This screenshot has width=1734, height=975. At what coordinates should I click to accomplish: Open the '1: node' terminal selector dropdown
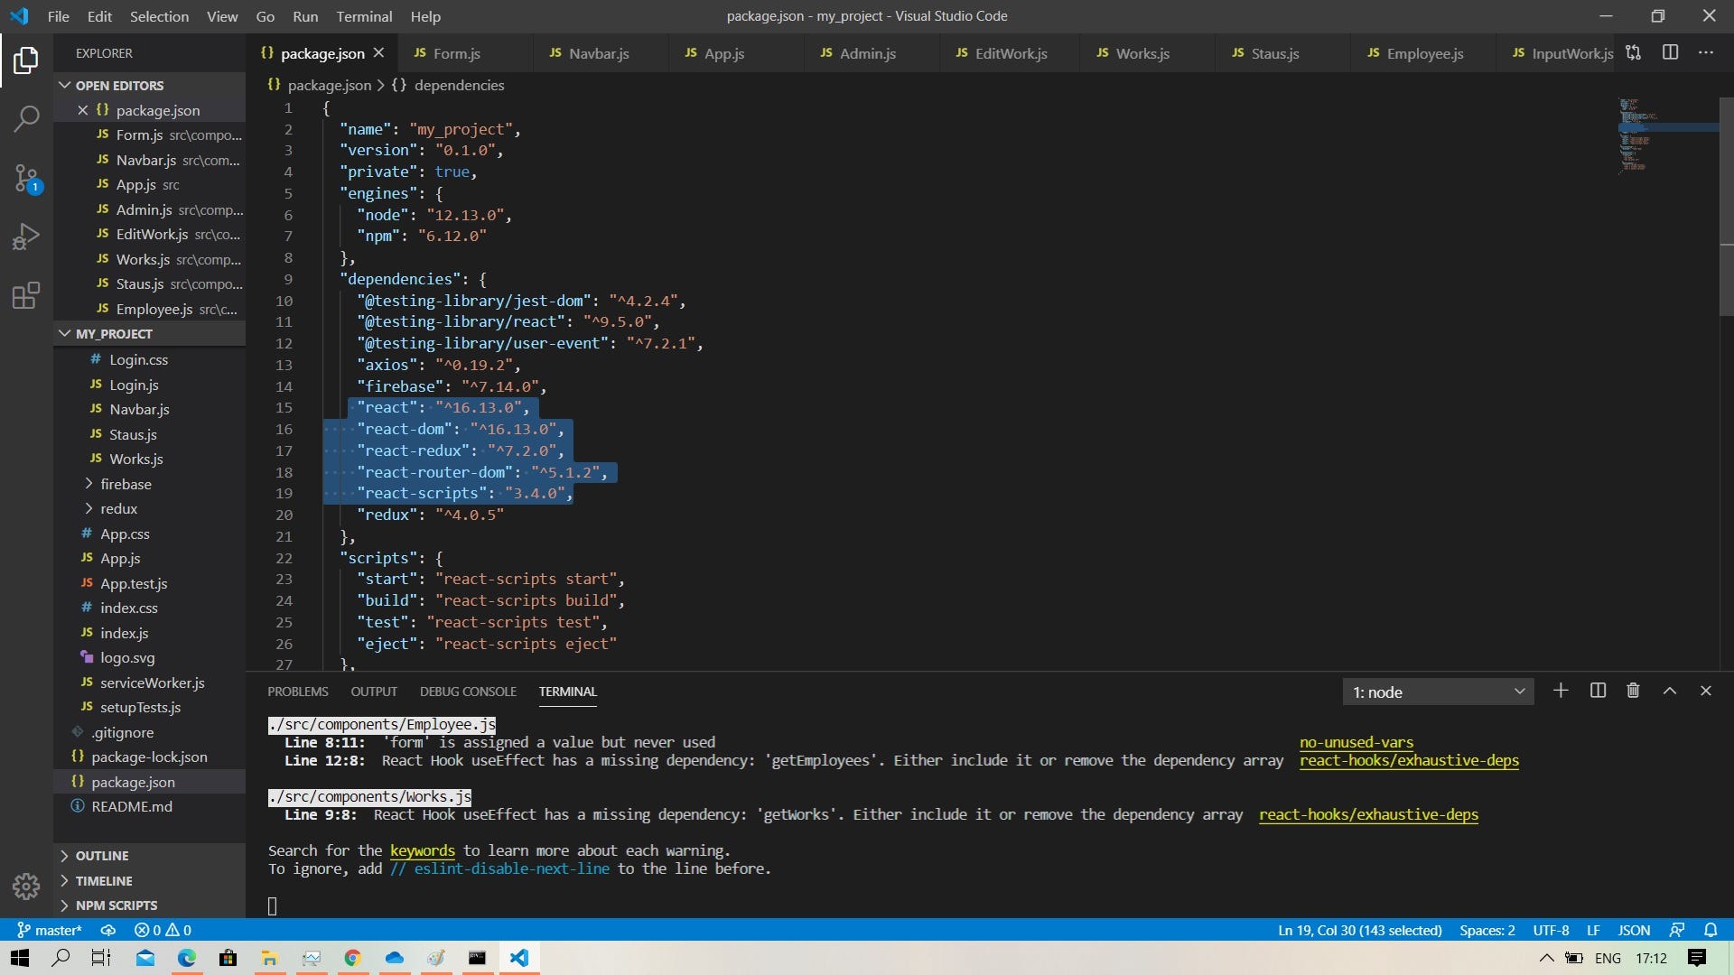1438,691
